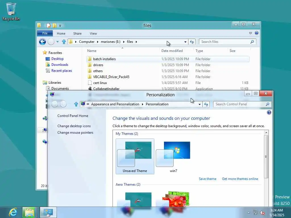The width and height of the screenshot is (291, 218).
Task: Click the muted volume tray icon
Action: point(262,213)
